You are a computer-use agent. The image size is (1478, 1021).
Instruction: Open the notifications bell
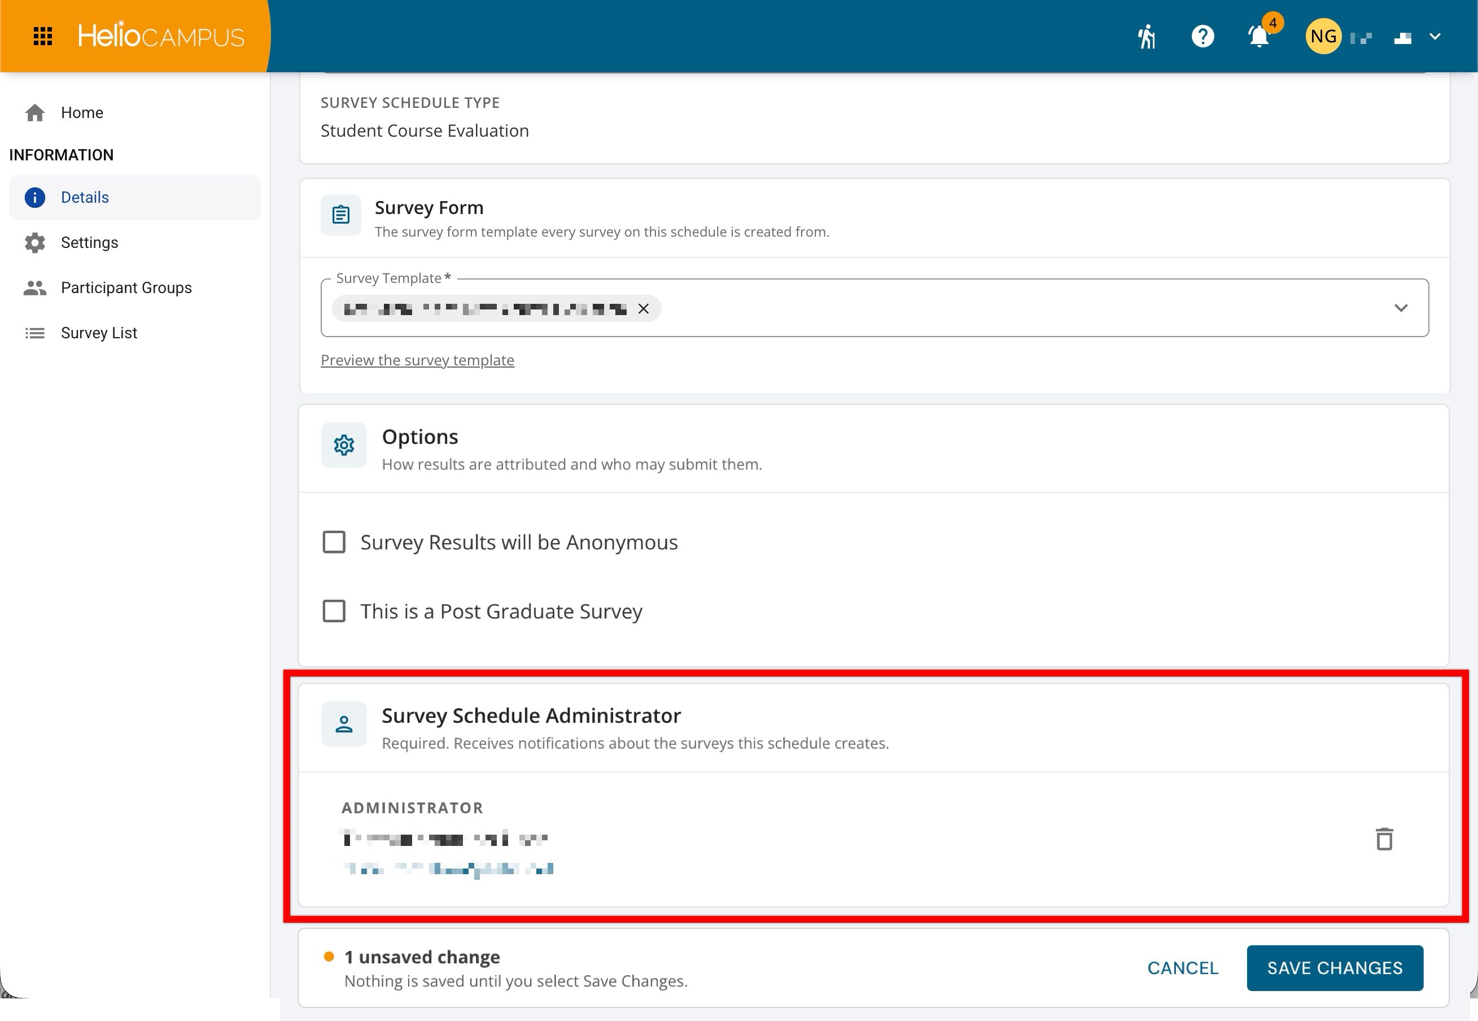[x=1260, y=37]
